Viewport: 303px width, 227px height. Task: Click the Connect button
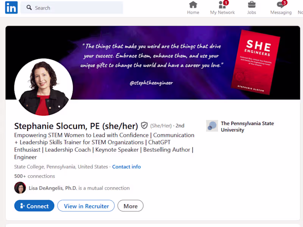coord(34,206)
